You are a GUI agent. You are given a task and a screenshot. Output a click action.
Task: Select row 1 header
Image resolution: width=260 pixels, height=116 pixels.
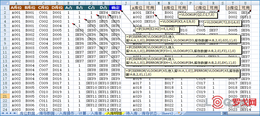[5, 8]
